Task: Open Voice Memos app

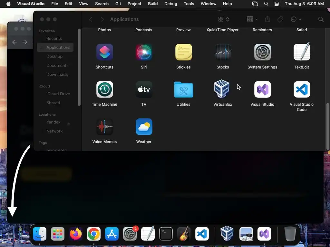Action: [x=105, y=127]
